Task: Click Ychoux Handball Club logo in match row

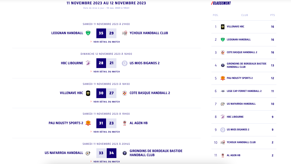Action: click(125, 33)
